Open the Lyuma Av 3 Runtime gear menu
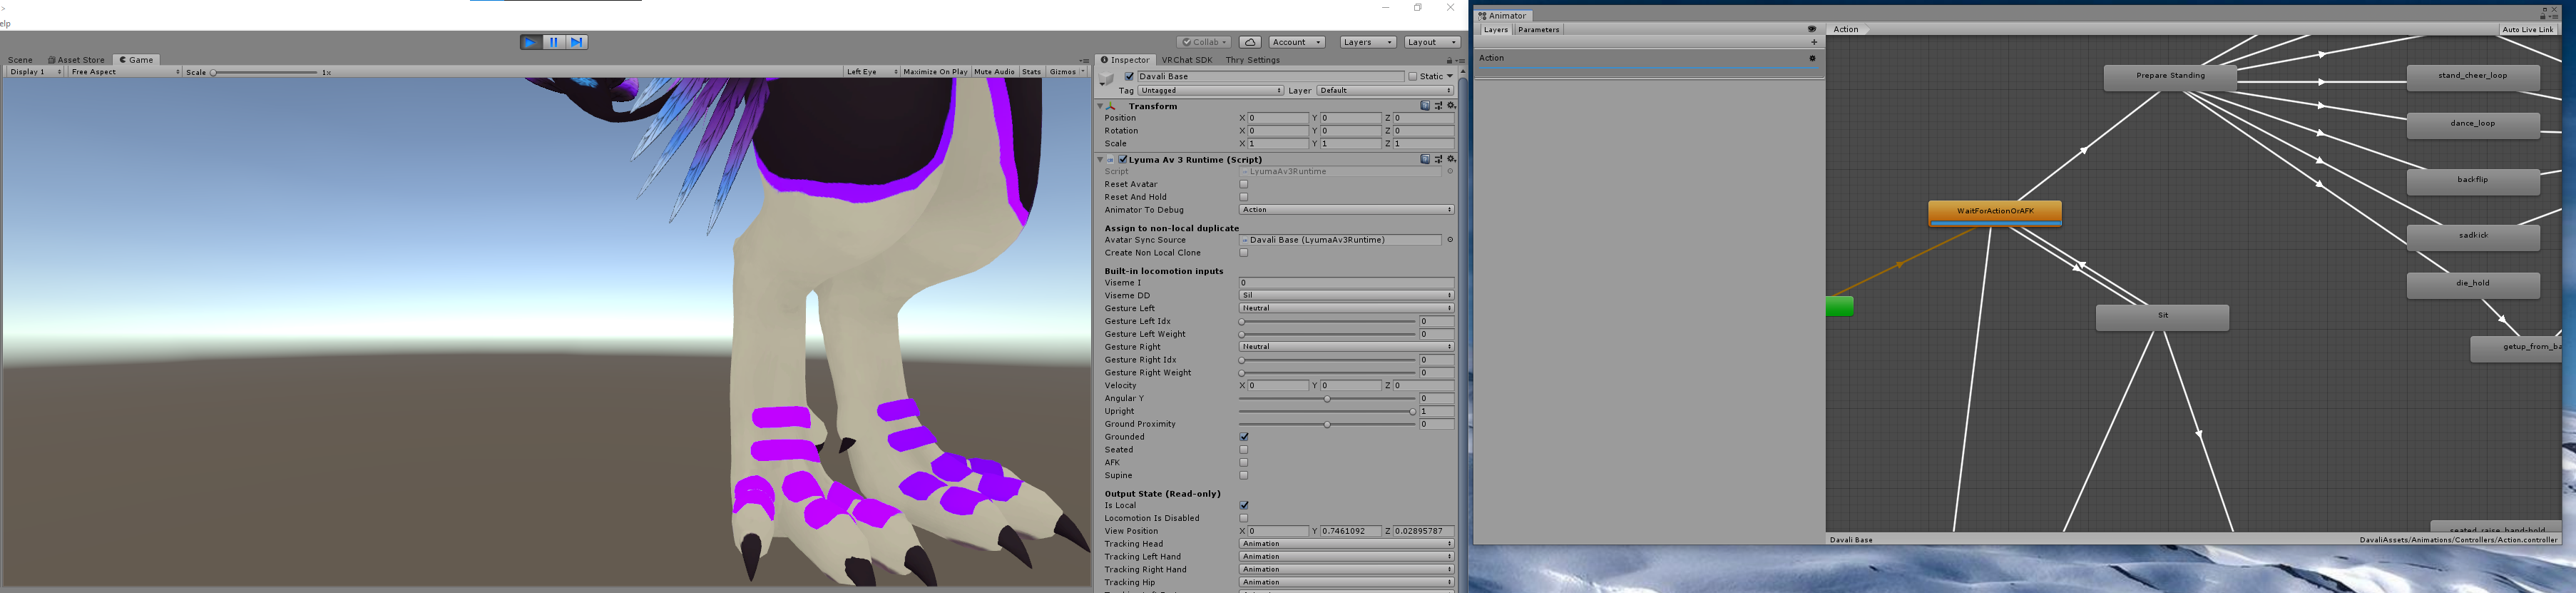2576x593 pixels. [1451, 159]
